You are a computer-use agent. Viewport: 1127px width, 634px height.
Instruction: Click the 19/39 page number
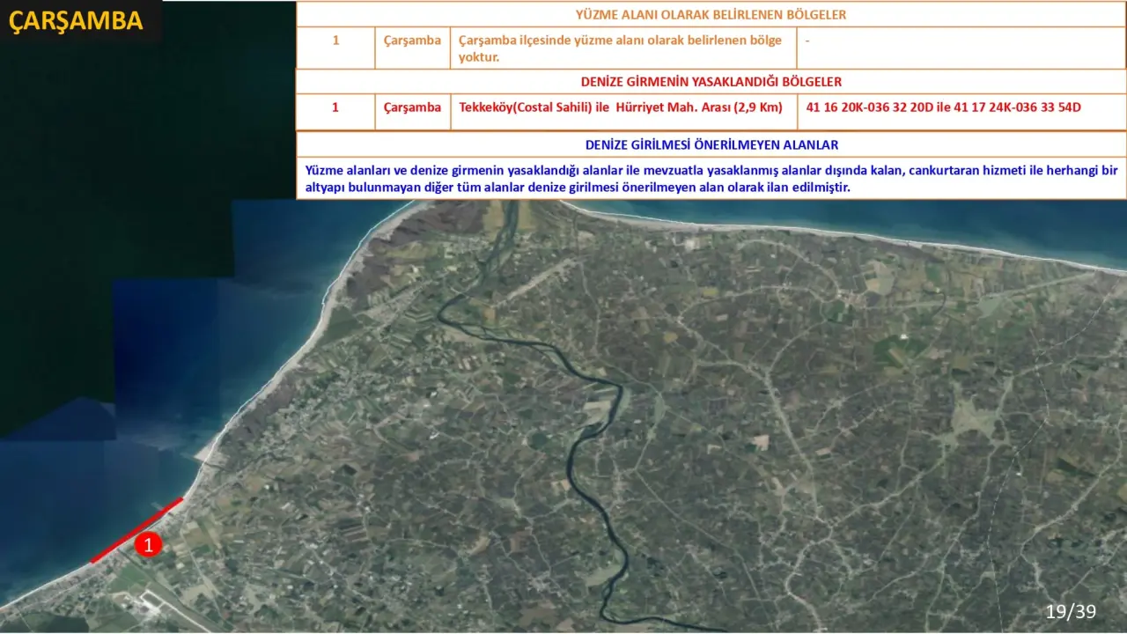1071,611
